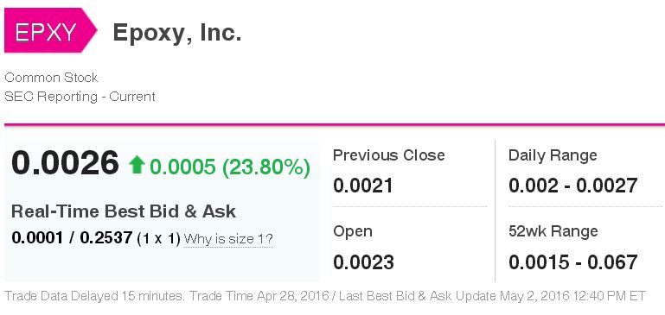Image resolution: width=665 pixels, height=315 pixels.
Task: Click the Real-Time Best Bid & Ask heading
Action: click(124, 211)
